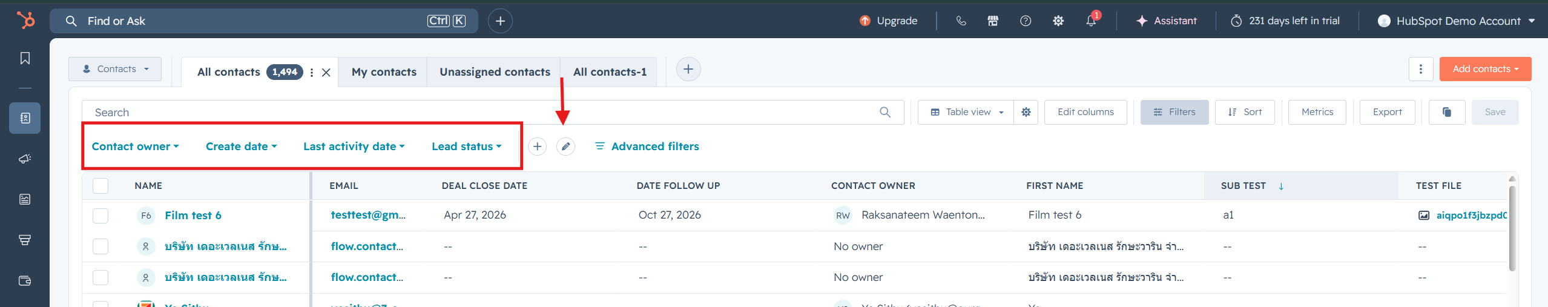Screen dimensions: 1548x307
Task: Click the pencil edit quick filters icon
Action: (x=565, y=147)
